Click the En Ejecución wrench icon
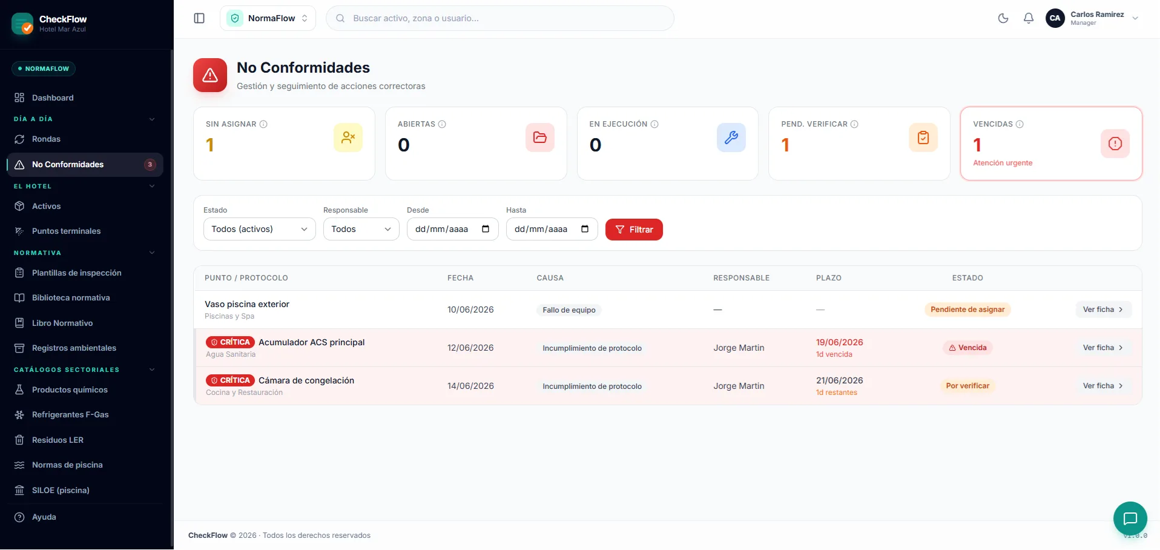The width and height of the screenshot is (1160, 550). tap(731, 137)
